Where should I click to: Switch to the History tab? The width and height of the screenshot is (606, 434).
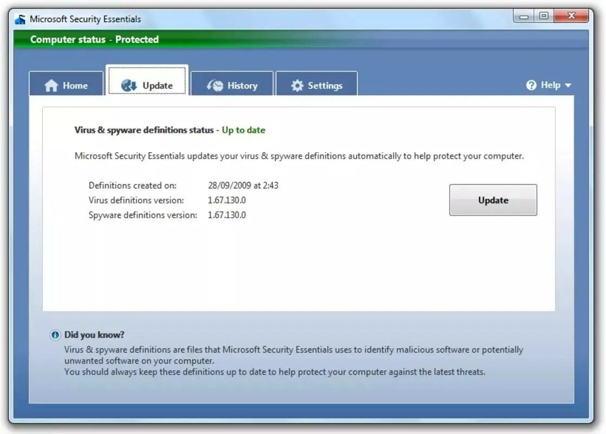click(232, 85)
